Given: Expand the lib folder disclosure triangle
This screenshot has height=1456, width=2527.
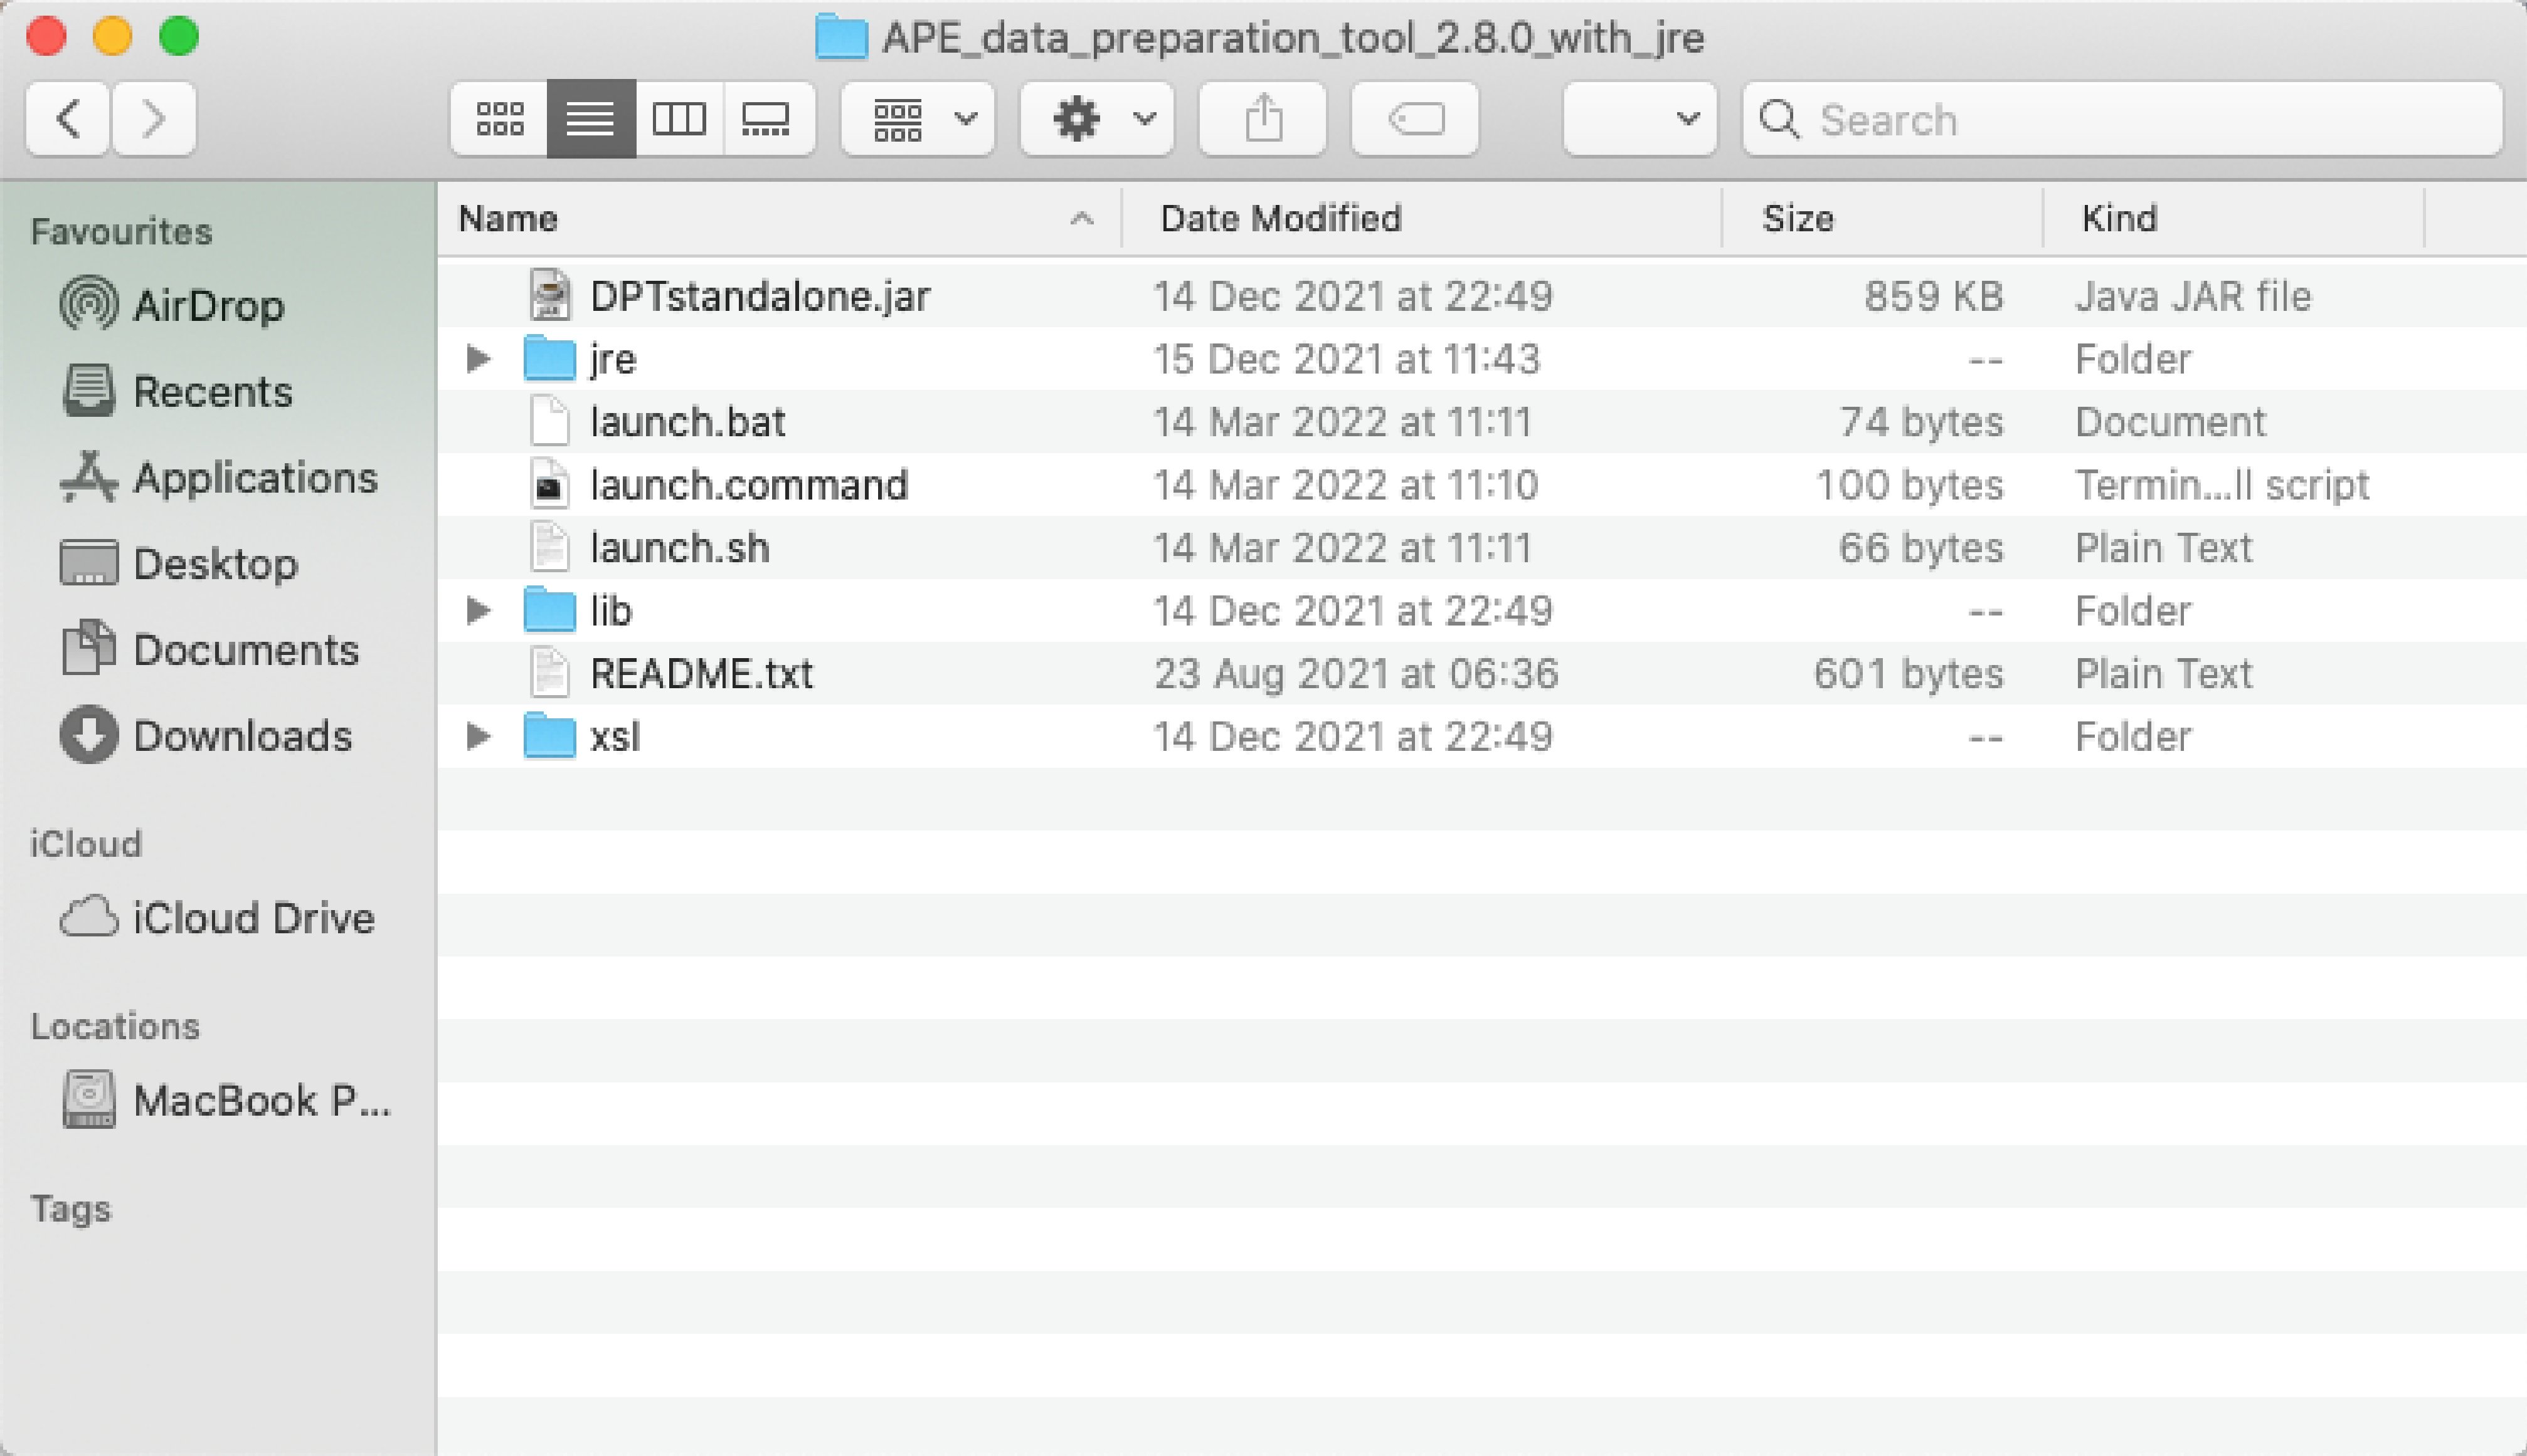Looking at the screenshot, I should tap(478, 610).
